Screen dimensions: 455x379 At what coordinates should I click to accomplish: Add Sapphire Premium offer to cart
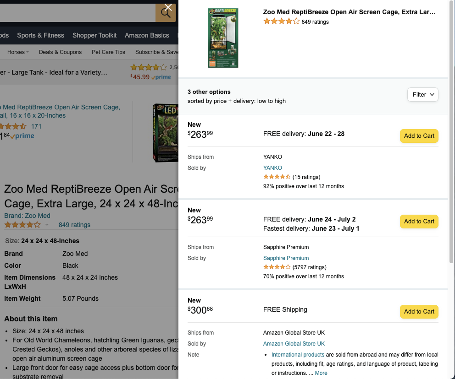click(419, 222)
